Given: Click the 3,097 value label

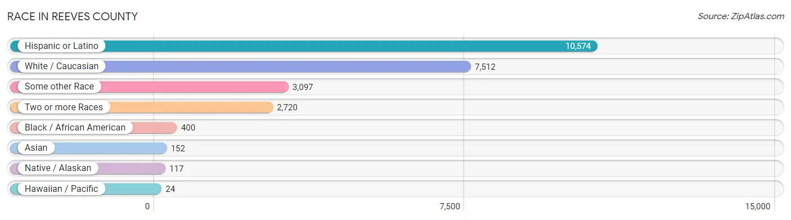Looking at the screenshot, I should pos(303,87).
